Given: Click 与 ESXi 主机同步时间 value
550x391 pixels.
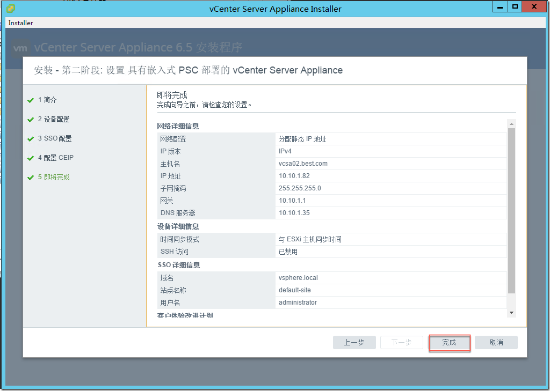Looking at the screenshot, I should coord(310,239).
